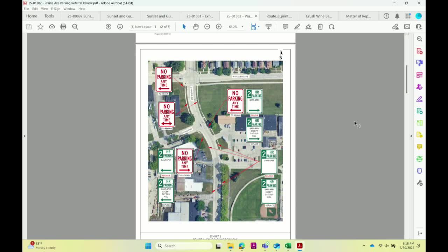The height and width of the screenshot is (252, 448).
Task: Switch to the Route_8_print... tab
Action: coord(279,16)
